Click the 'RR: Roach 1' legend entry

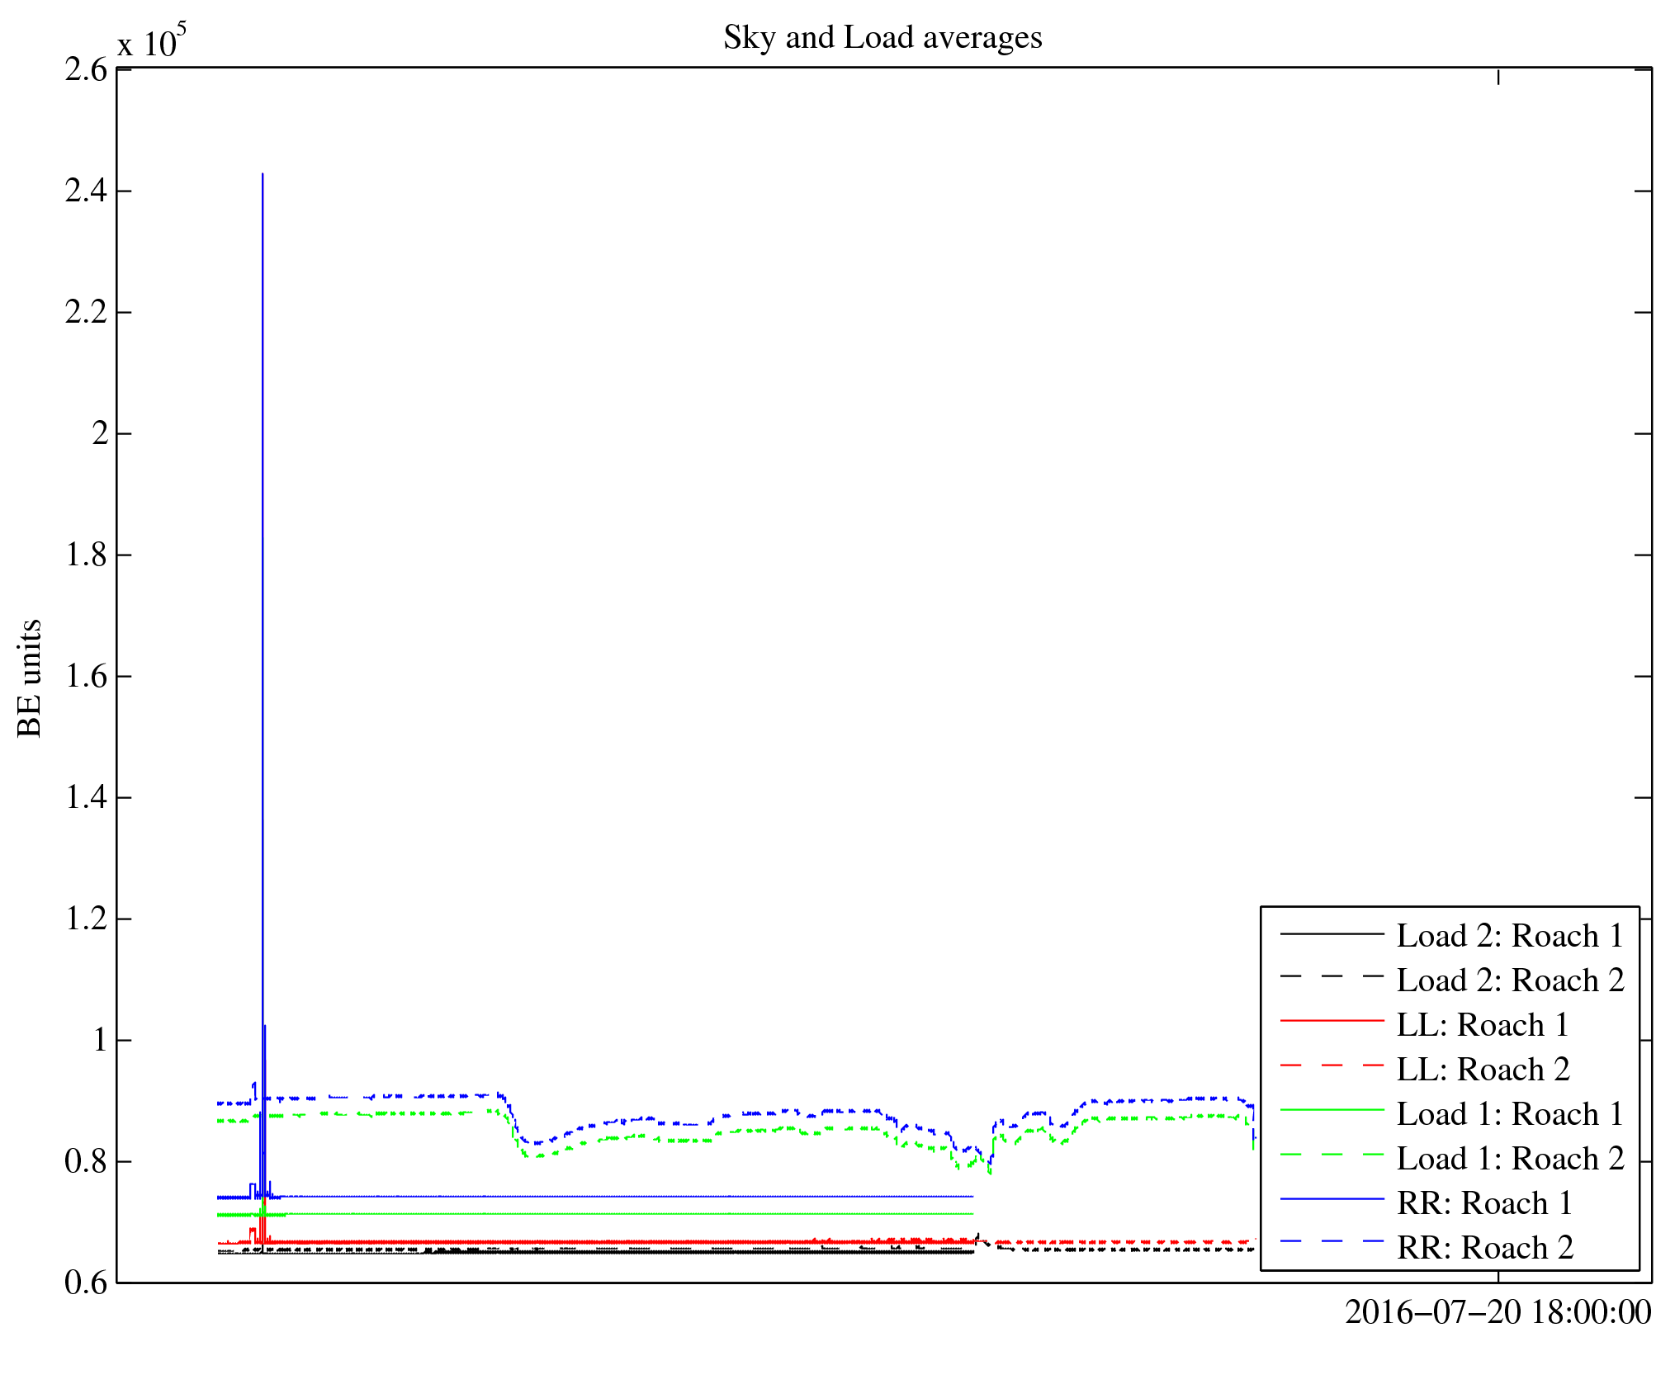coord(1484,1203)
